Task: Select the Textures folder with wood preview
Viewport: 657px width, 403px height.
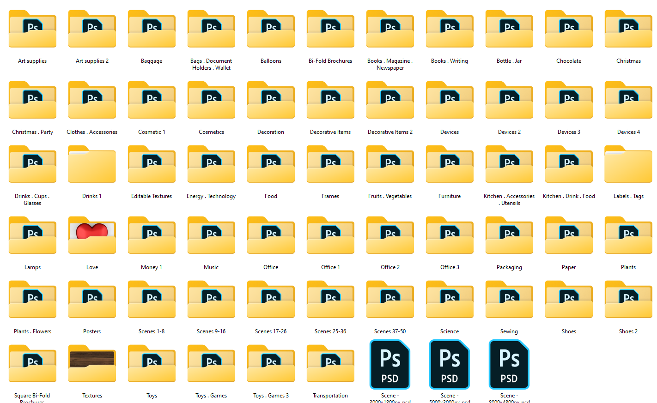Action: 92,364
